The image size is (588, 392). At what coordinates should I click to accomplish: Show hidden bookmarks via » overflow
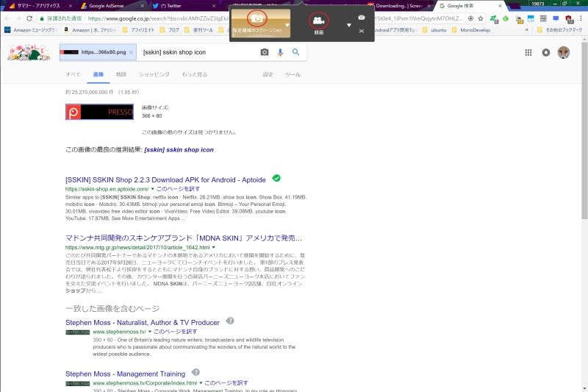[x=527, y=30]
